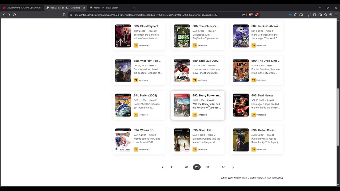The image size is (340, 191).
Task: Open NBA Live 2002 cover thumbnail
Action: 182,71
